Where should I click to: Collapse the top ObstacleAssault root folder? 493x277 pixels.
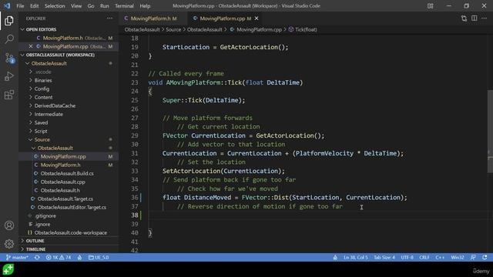[x=49, y=63]
